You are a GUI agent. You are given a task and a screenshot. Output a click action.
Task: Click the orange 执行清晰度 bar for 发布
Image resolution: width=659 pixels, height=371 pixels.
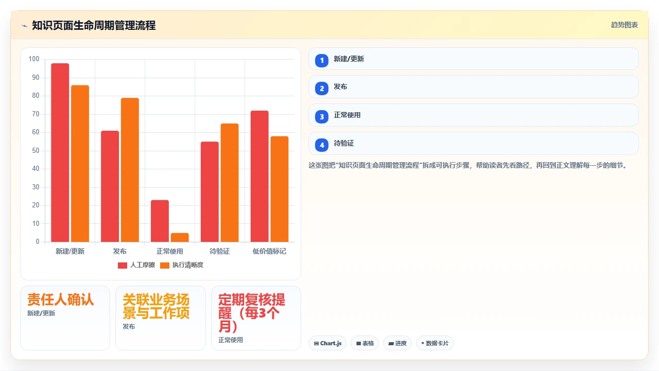point(130,170)
